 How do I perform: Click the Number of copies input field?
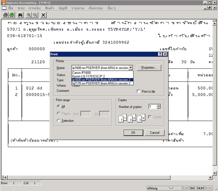[x=152, y=107]
